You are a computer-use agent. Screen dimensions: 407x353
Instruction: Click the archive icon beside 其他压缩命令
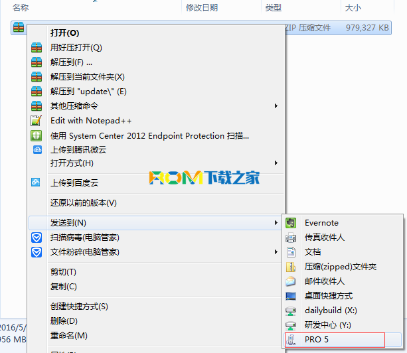click(37, 106)
